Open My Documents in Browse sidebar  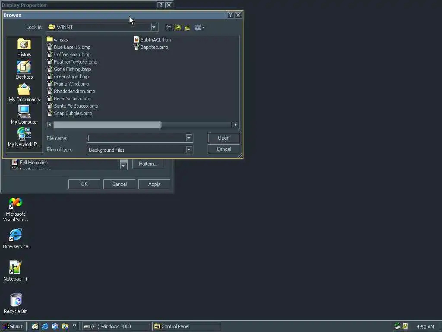pyautogui.click(x=24, y=93)
